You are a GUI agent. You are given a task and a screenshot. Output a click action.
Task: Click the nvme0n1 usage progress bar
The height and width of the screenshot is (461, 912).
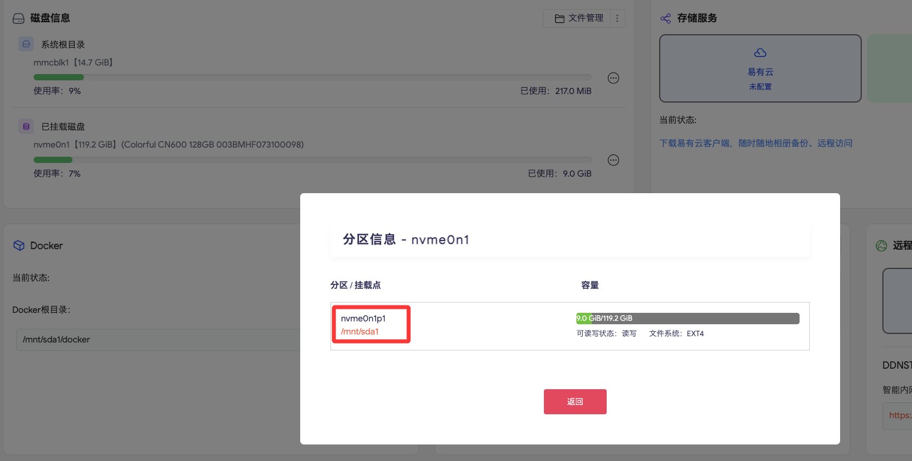312,160
